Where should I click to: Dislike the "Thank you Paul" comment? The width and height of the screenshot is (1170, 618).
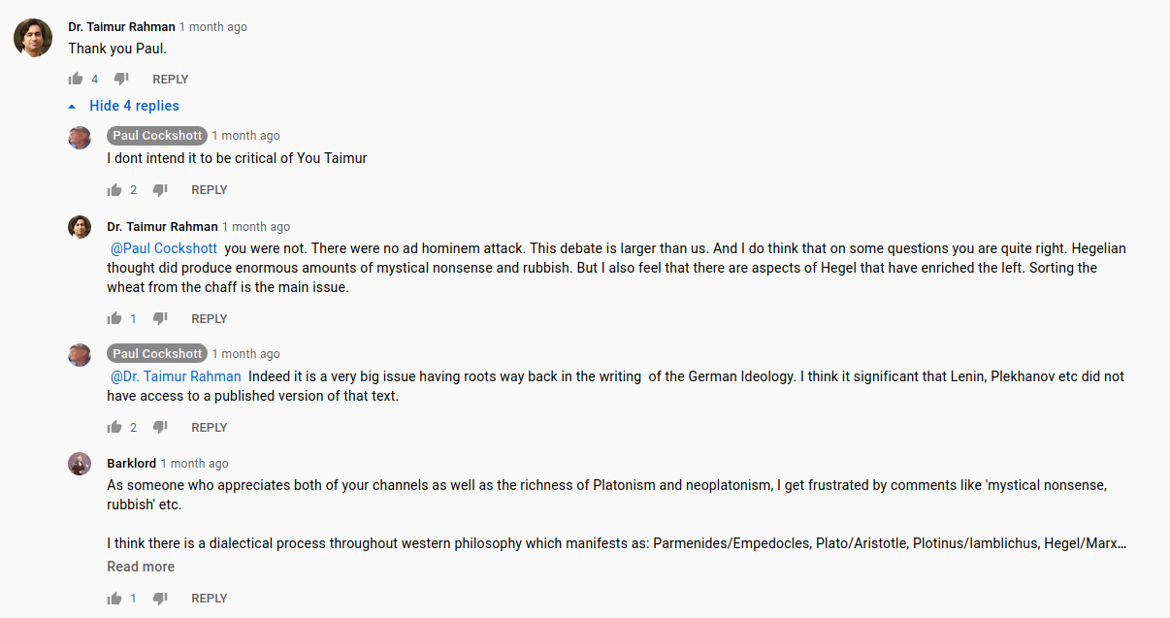[121, 80]
